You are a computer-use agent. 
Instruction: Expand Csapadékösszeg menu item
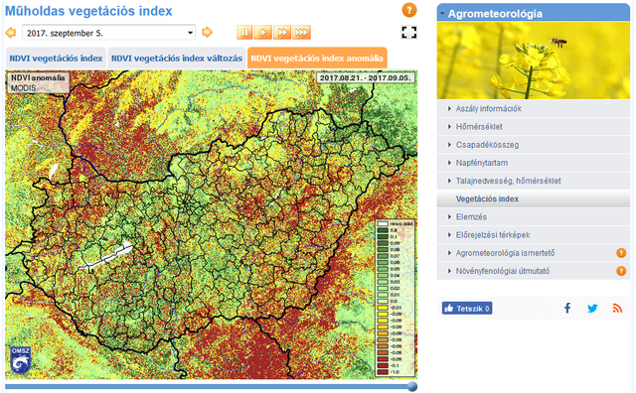coord(534,145)
